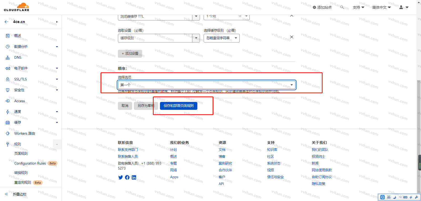Open the 数据分析 analytics icon
Image resolution: width=421 pixels, height=201 pixels.
[x=8, y=47]
